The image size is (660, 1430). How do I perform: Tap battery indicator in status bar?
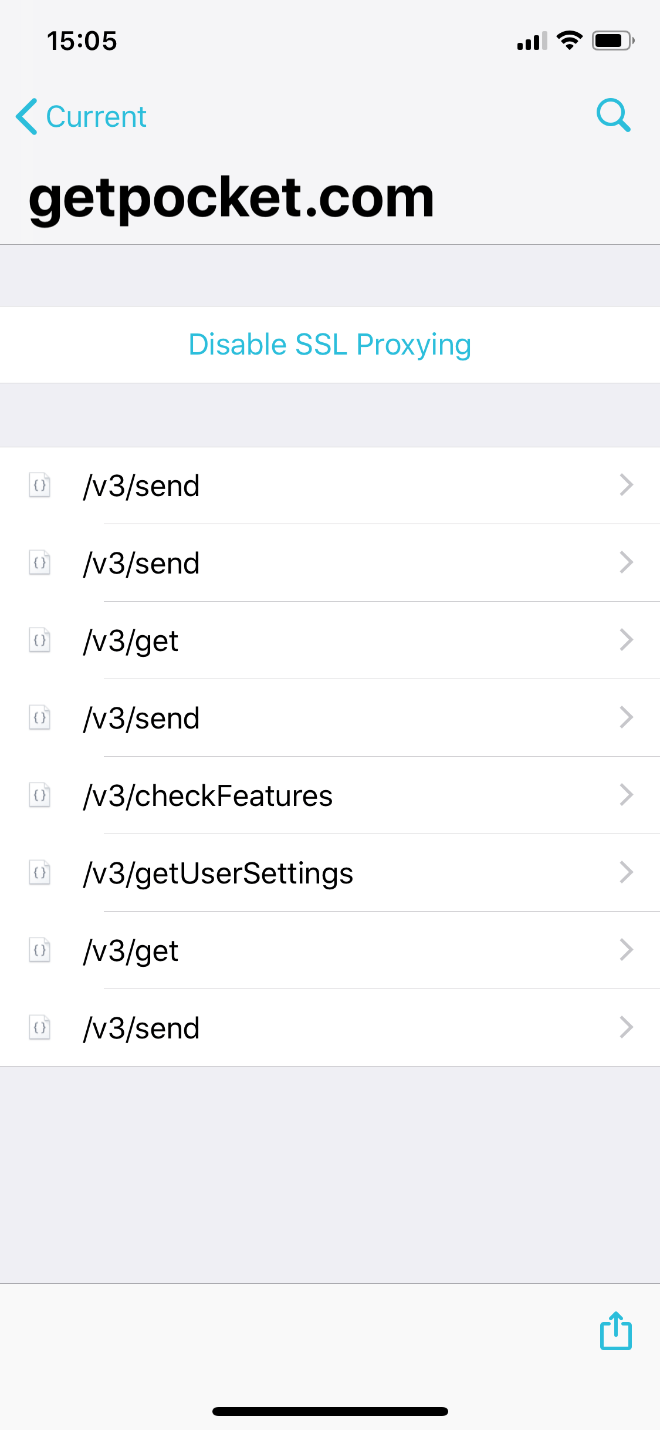tap(613, 41)
